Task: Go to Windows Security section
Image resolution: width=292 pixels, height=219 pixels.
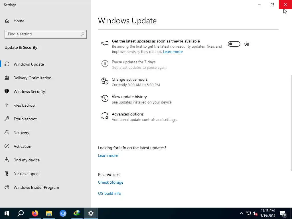Action: click(x=46, y=92)
